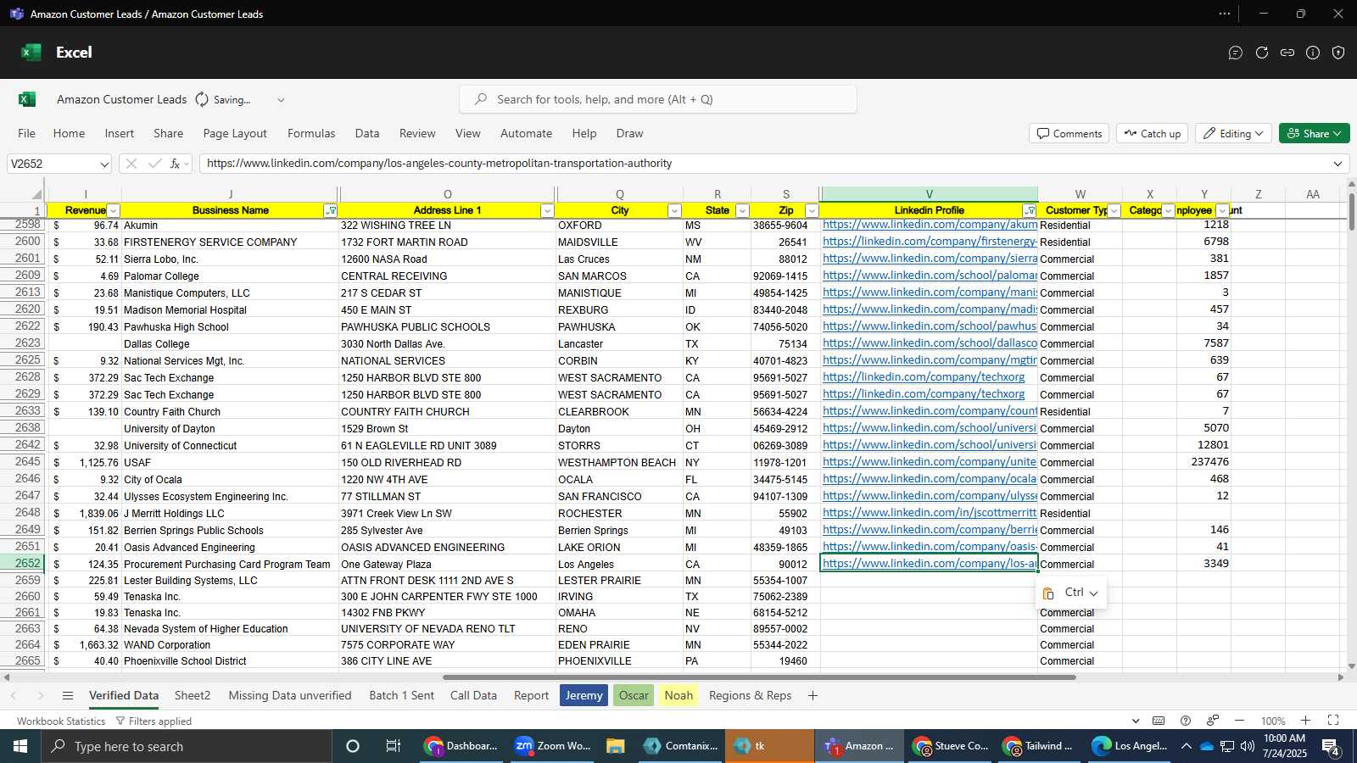
Task: Zoom in with the plus icon
Action: tap(1306, 721)
